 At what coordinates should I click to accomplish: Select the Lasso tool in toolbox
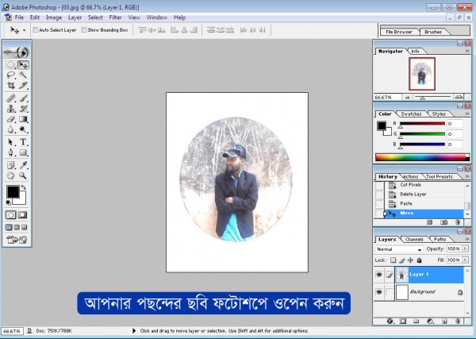(11, 75)
